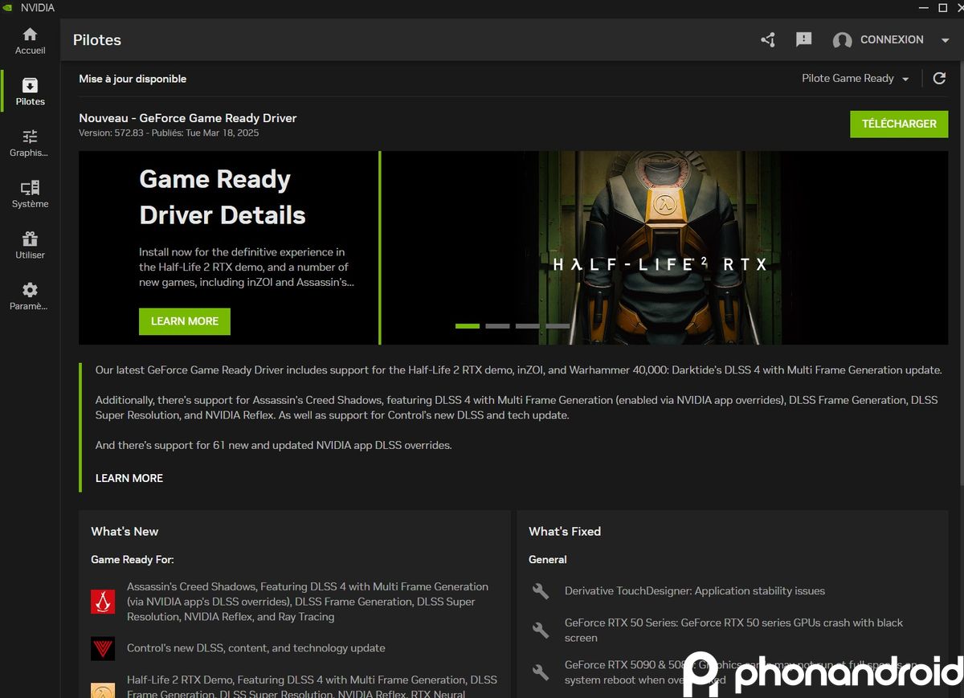Open the feedback notification icon
The image size is (964, 698).
coord(803,39)
